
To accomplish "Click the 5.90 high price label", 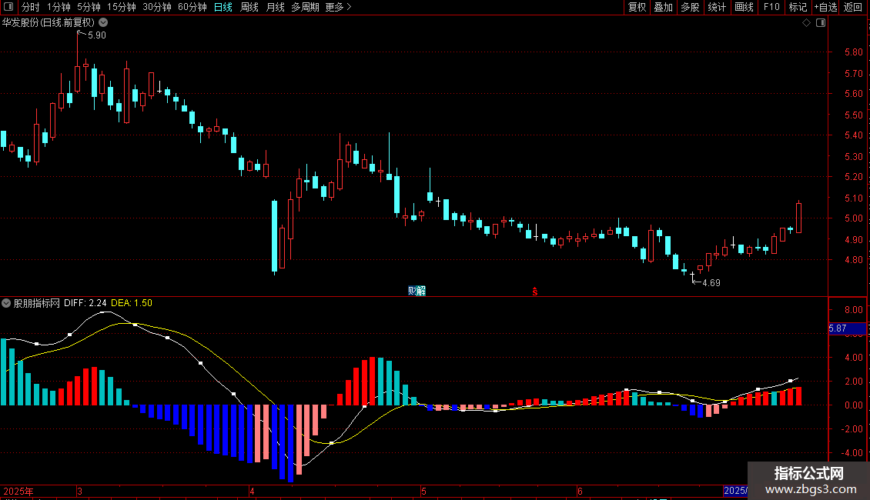I will click(97, 35).
